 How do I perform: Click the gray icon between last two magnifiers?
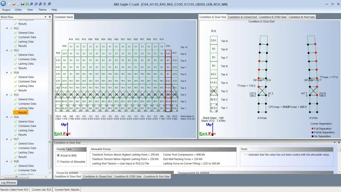45,4
